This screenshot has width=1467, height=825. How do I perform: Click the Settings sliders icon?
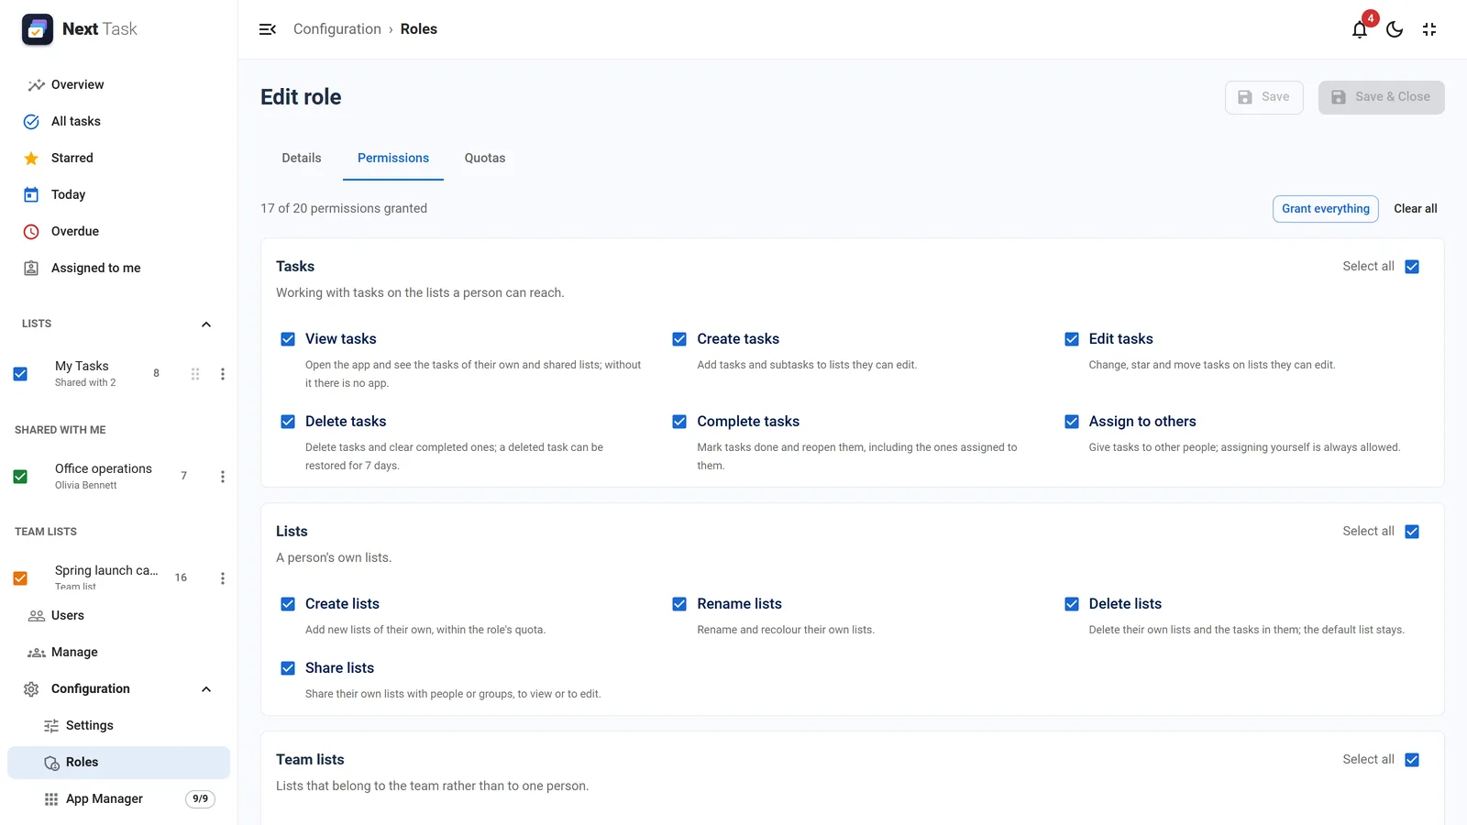coord(51,726)
